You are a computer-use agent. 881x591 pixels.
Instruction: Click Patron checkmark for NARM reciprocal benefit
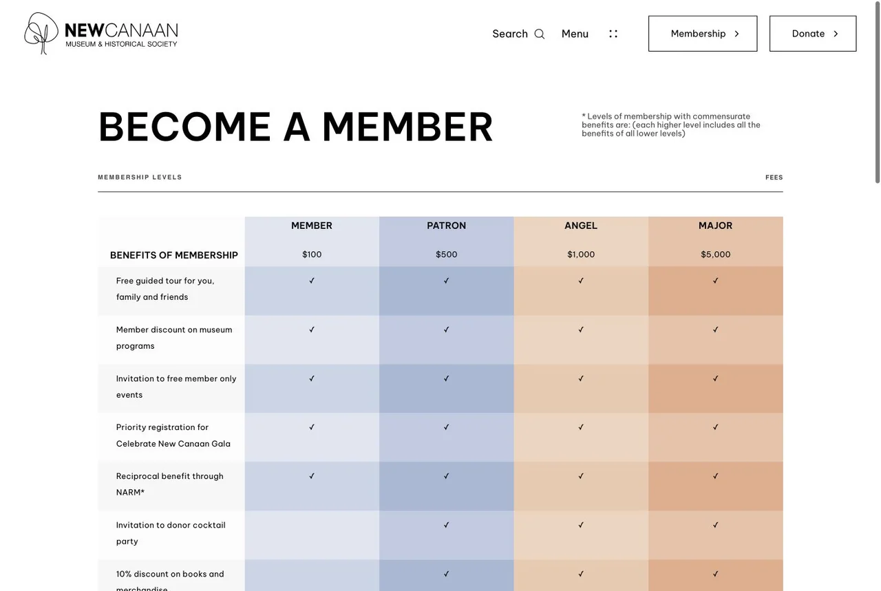tap(447, 476)
